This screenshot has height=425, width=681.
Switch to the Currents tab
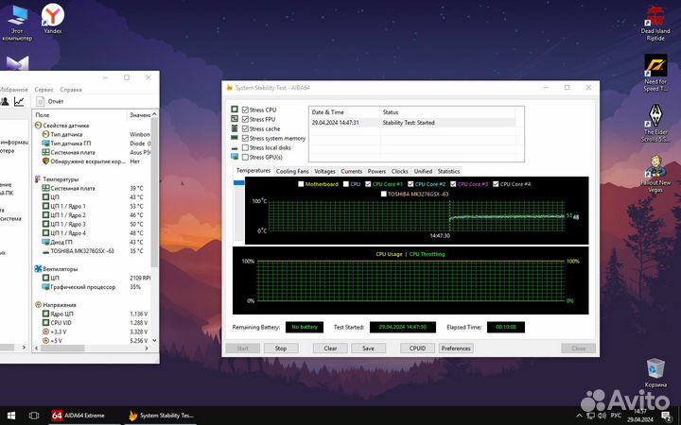click(x=351, y=171)
